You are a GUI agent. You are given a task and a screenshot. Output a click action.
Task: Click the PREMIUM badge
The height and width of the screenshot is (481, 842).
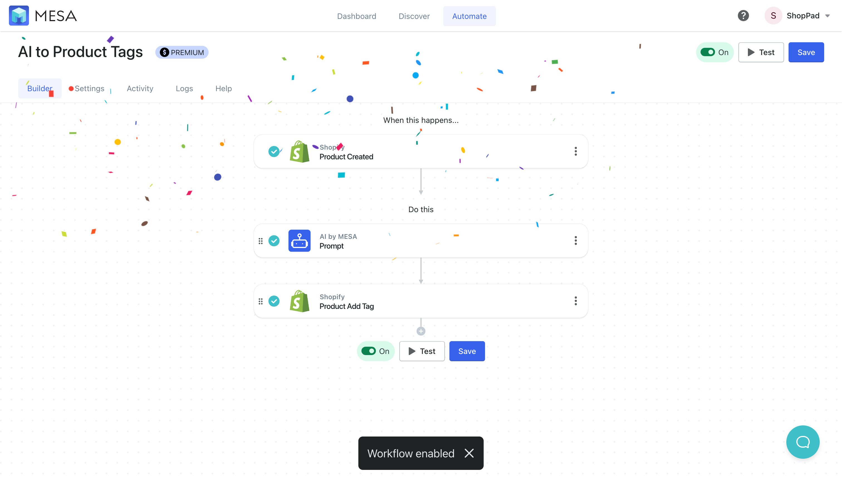coord(182,52)
